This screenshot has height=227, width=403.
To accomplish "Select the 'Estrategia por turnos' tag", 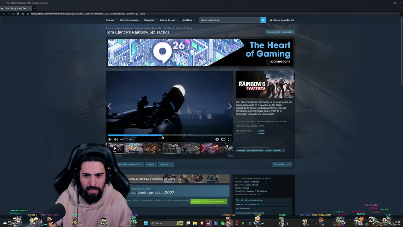I will click(x=255, y=151).
